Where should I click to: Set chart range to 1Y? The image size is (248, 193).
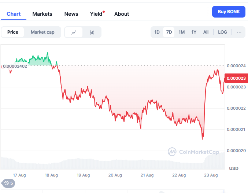coord(194,32)
